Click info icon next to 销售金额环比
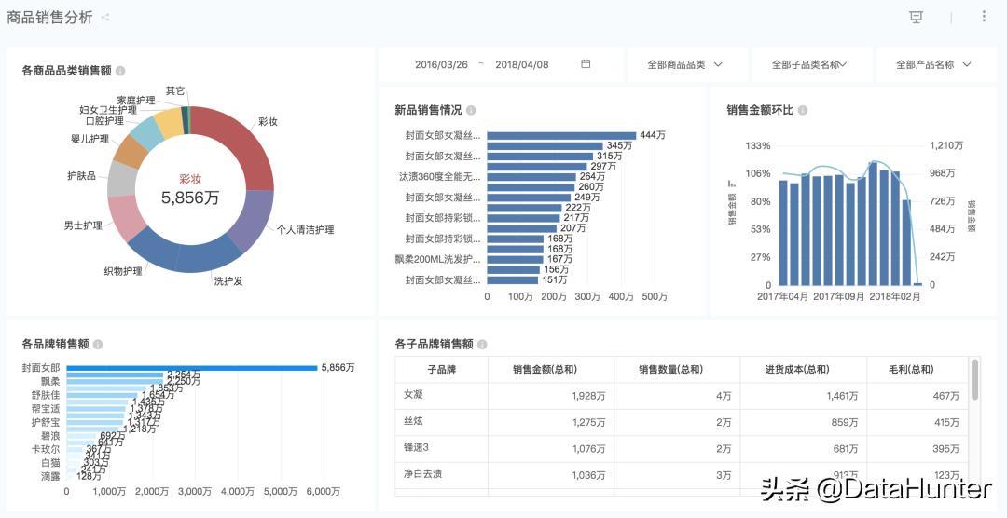Screen dimensions: 1007x518 [x=803, y=110]
